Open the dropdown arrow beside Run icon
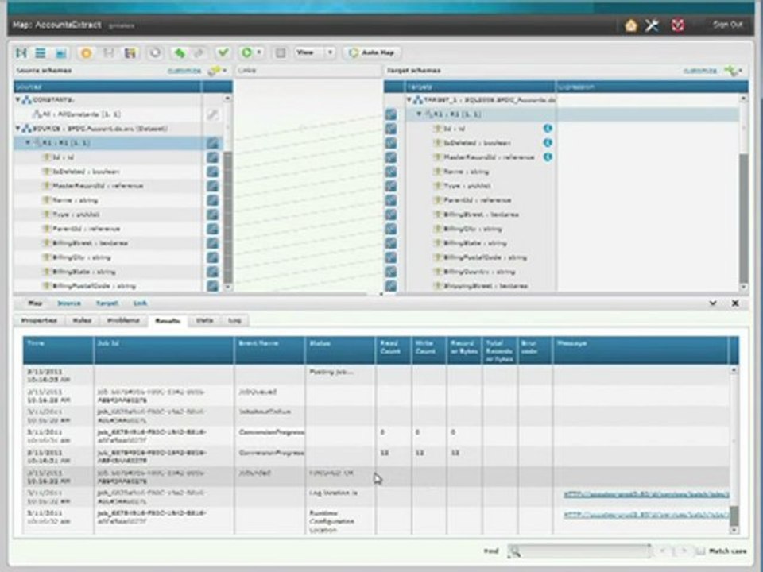 point(259,52)
